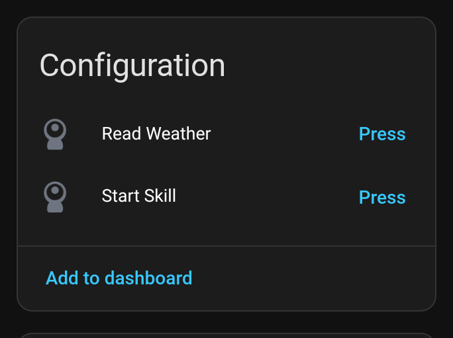Click the word Skill in the second row

click(x=160, y=196)
